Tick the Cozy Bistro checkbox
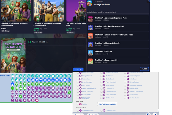This screenshot has width=172, height=115. pos(78,85)
